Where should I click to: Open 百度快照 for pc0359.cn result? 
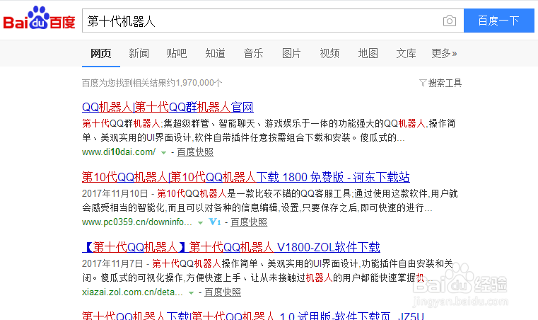pos(249,222)
